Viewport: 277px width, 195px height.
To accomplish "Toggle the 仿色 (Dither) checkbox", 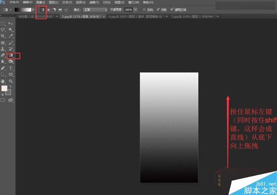I will tap(158, 10).
